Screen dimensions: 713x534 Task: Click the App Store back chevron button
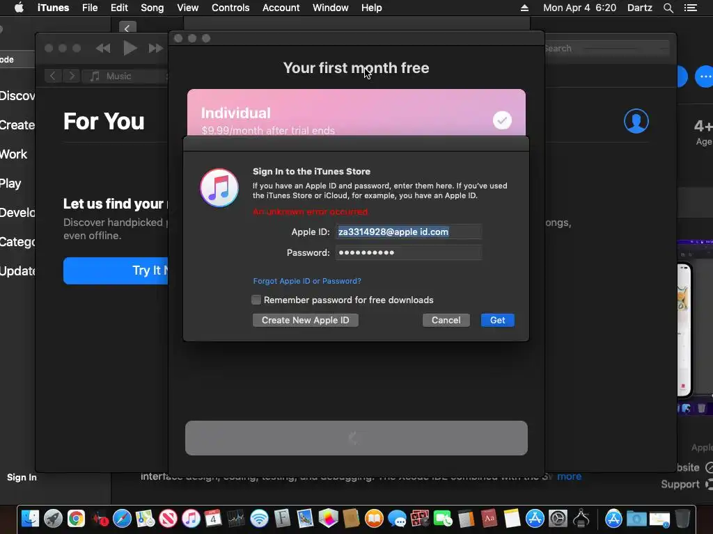[127, 28]
